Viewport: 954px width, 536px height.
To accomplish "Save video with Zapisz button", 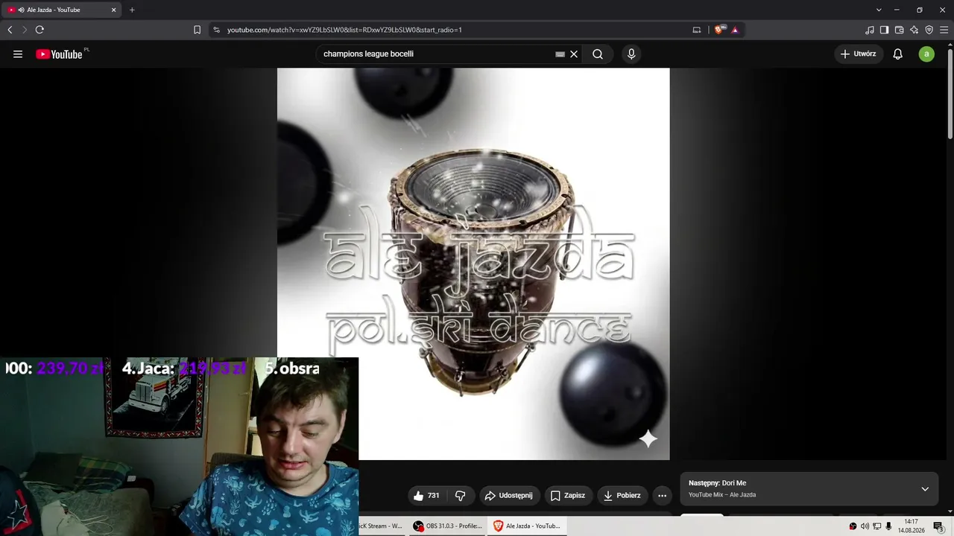I will click(567, 495).
